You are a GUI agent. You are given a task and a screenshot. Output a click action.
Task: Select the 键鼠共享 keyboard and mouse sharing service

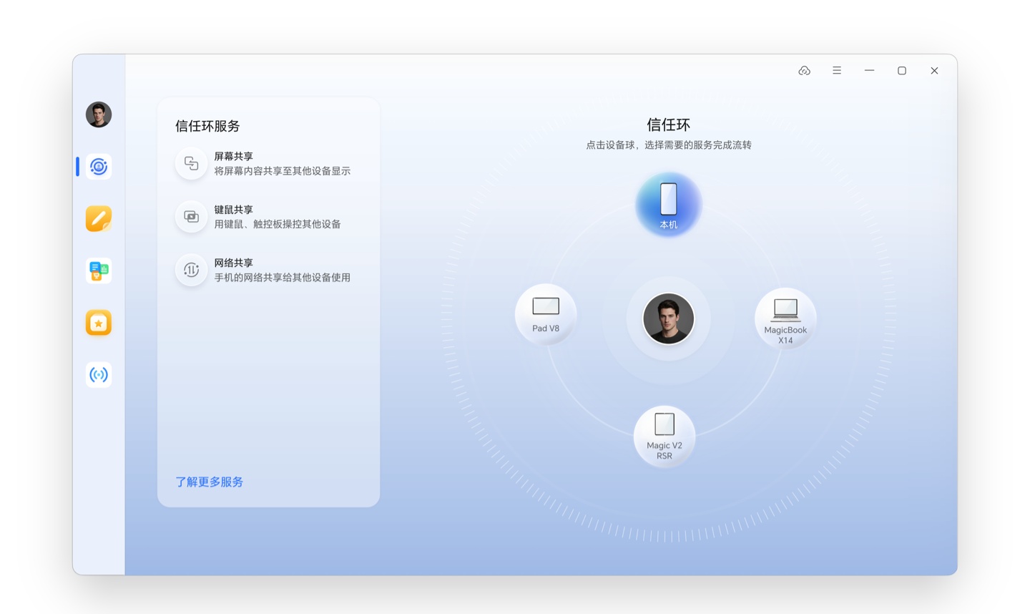(x=264, y=217)
